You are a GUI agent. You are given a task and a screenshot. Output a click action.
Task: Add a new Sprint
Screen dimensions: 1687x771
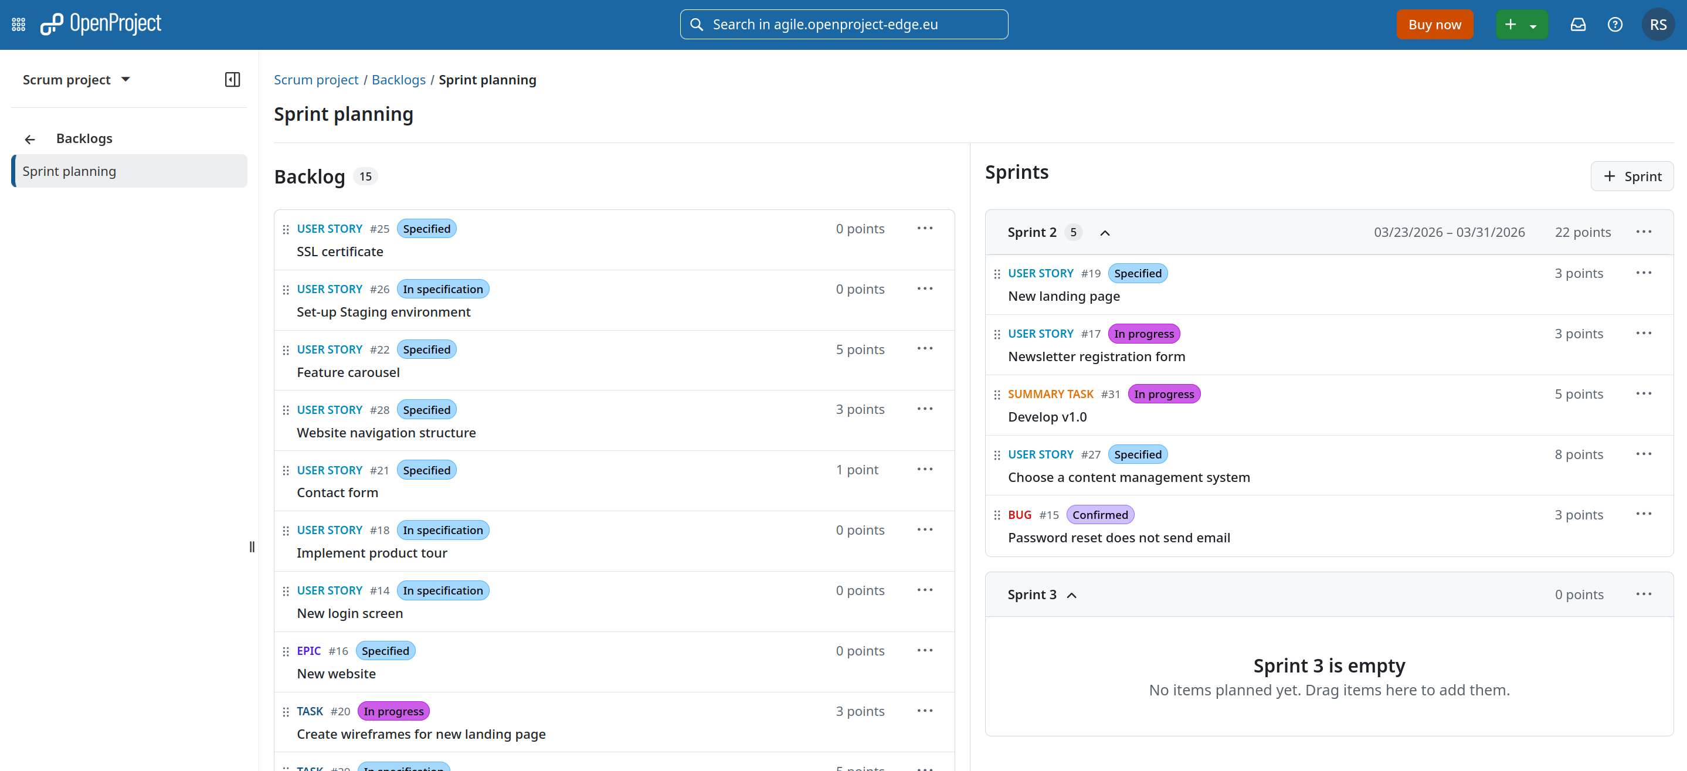coord(1632,175)
